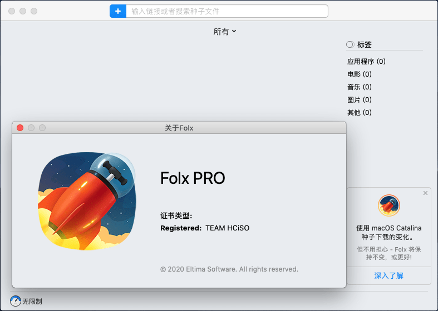Click the main window's disabled minimize button
This screenshot has width=438, height=311.
pos(23,11)
